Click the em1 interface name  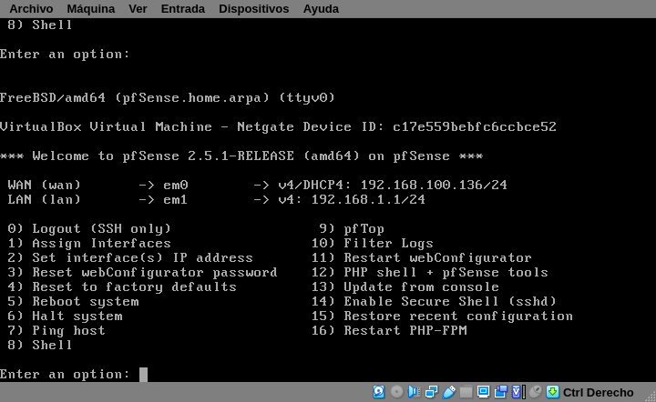tap(176, 199)
